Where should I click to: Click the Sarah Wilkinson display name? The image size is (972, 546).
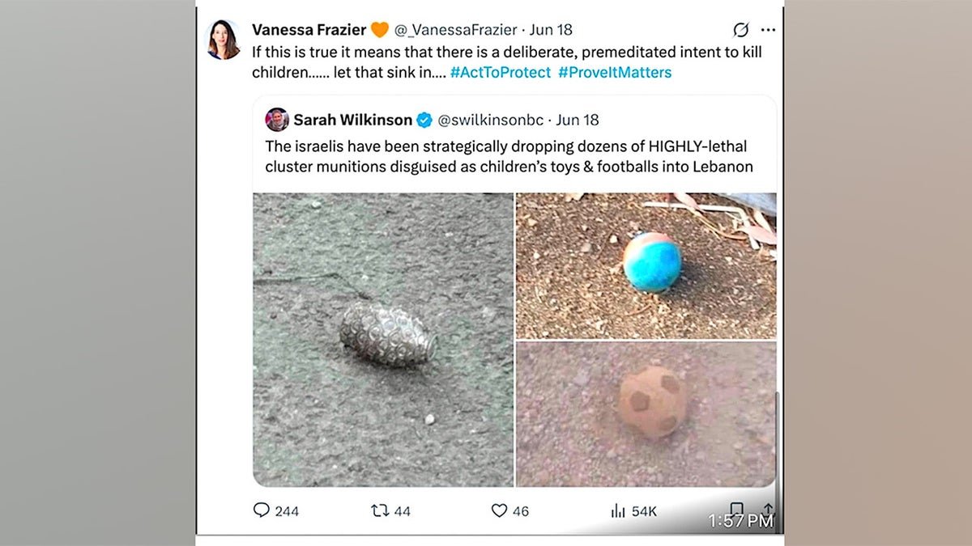click(x=352, y=120)
